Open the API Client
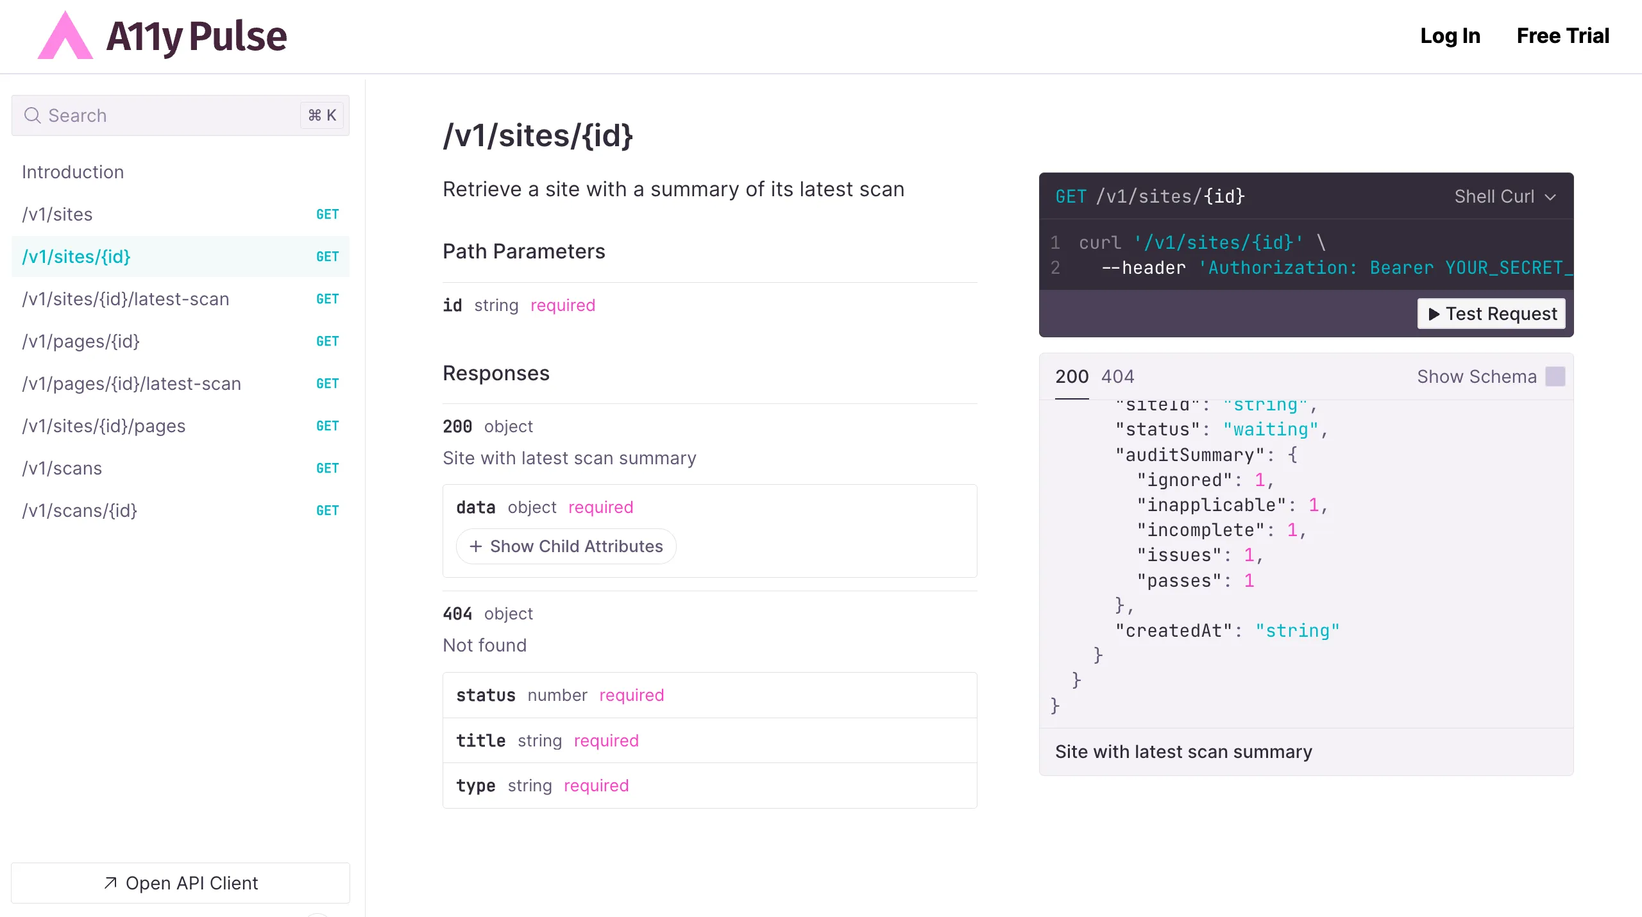The height and width of the screenshot is (917, 1642). tap(180, 883)
